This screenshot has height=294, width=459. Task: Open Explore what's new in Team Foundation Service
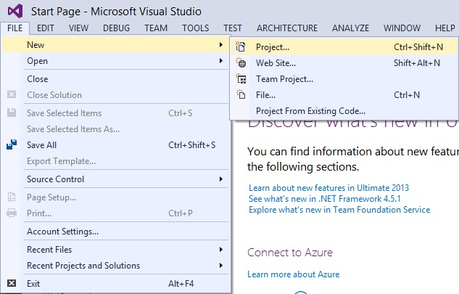tap(339, 210)
